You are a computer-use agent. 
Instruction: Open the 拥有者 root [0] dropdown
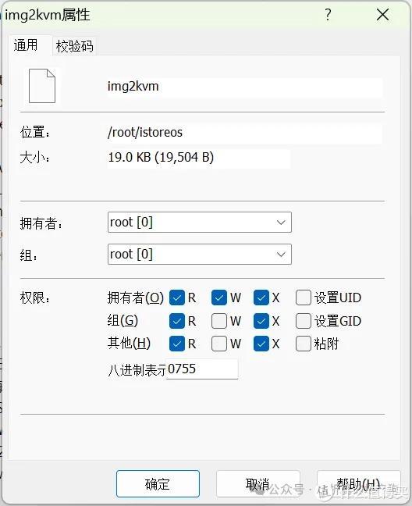[200, 222]
